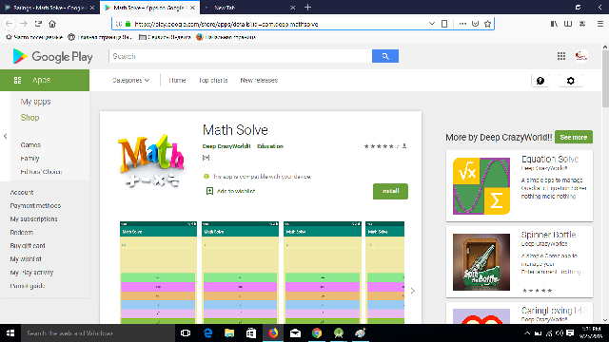Open Games category in sidebar

click(x=30, y=145)
